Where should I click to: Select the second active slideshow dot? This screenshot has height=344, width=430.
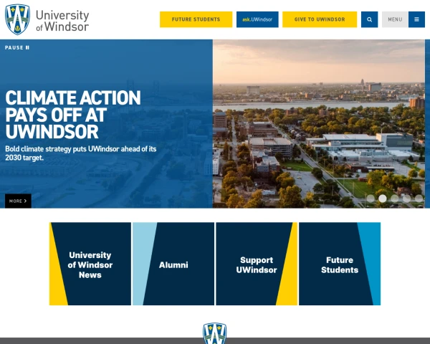(383, 199)
